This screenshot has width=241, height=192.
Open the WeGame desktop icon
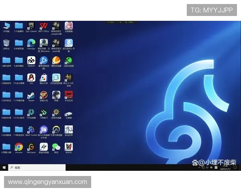coord(31,147)
